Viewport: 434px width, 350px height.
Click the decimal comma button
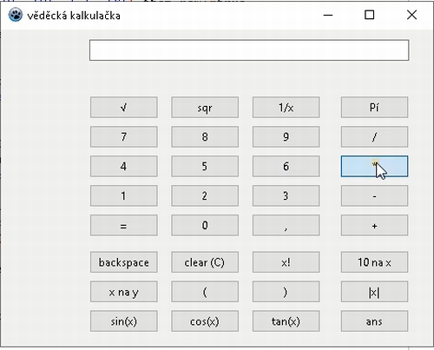[286, 225]
